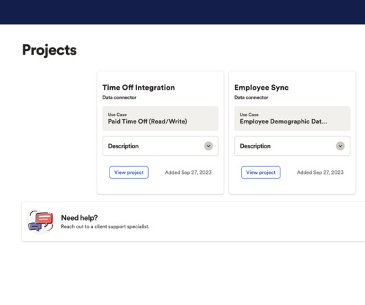Image resolution: width=365 pixels, height=305 pixels.
Task: Click Data connector label under Time Off Integration
Action: [119, 97]
